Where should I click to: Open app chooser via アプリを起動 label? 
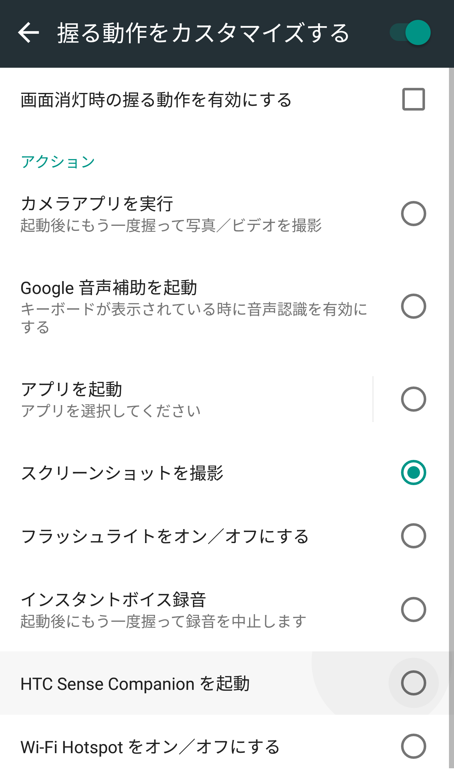71,389
